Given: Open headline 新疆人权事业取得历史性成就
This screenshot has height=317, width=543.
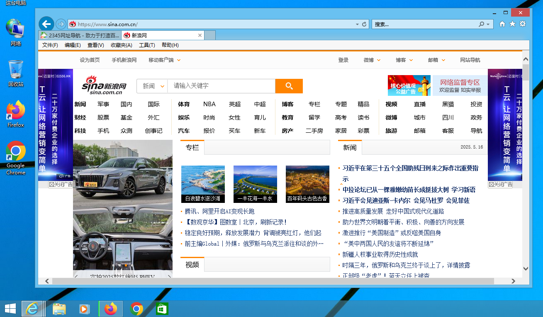Looking at the screenshot, I should [x=380, y=254].
